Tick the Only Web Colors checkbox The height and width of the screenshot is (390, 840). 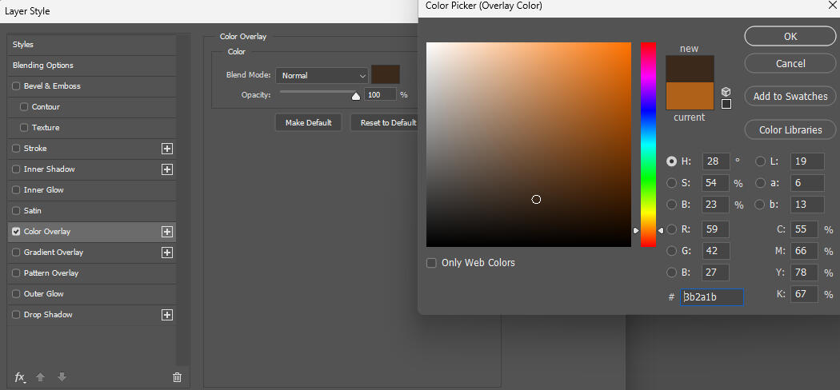(432, 263)
